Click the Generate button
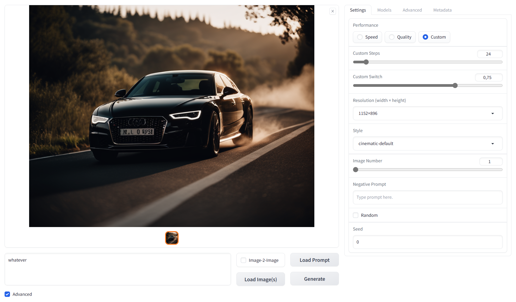The image size is (516, 302). point(314,279)
